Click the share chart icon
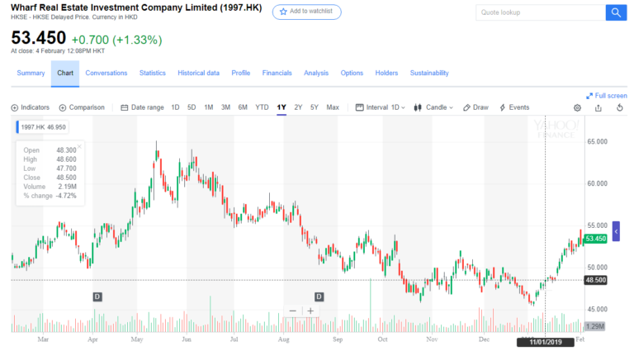 (x=599, y=108)
